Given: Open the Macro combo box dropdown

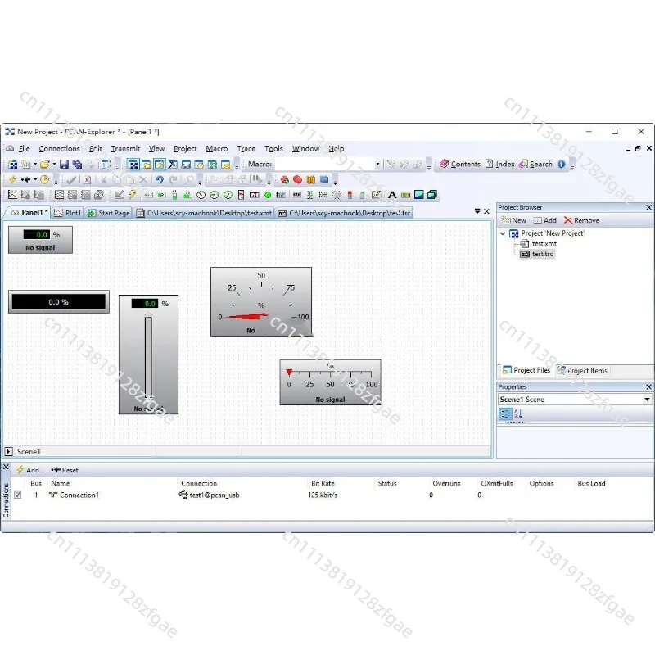Looking at the screenshot, I should pyautogui.click(x=377, y=165).
